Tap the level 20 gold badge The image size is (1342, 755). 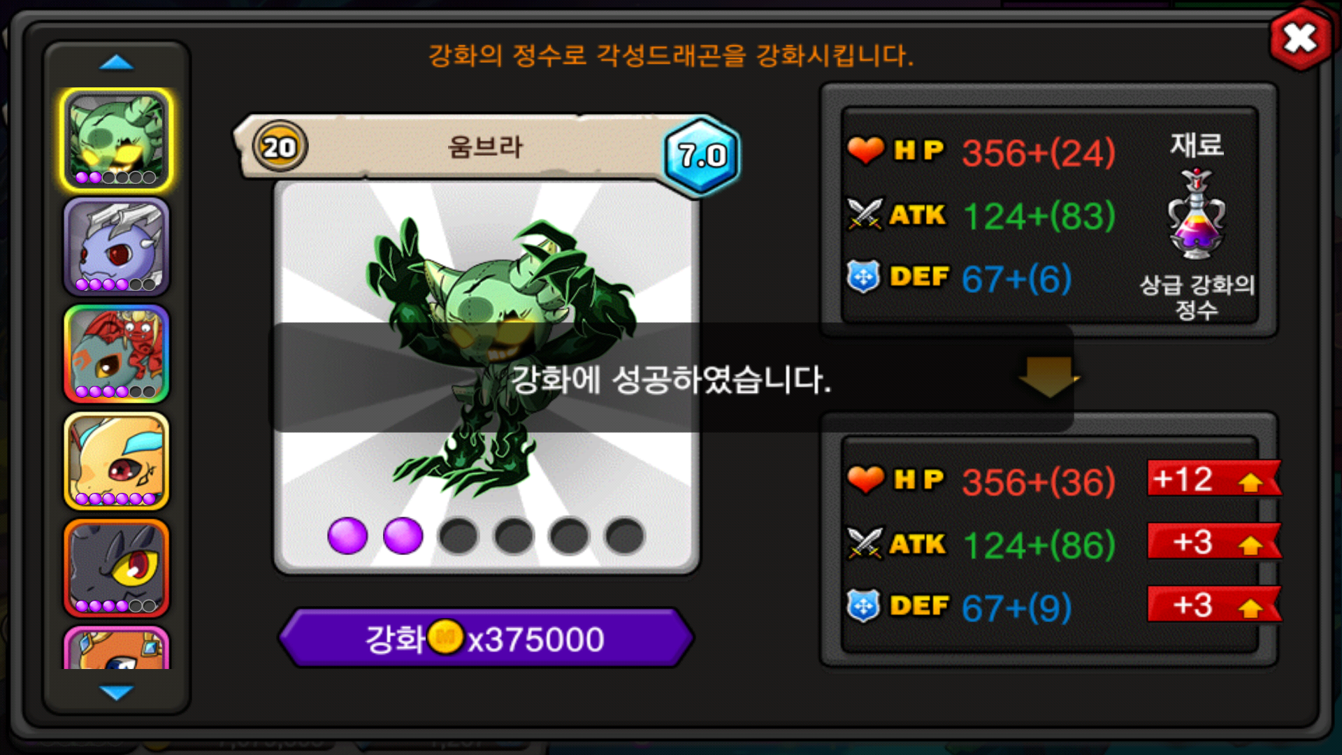[x=280, y=147]
